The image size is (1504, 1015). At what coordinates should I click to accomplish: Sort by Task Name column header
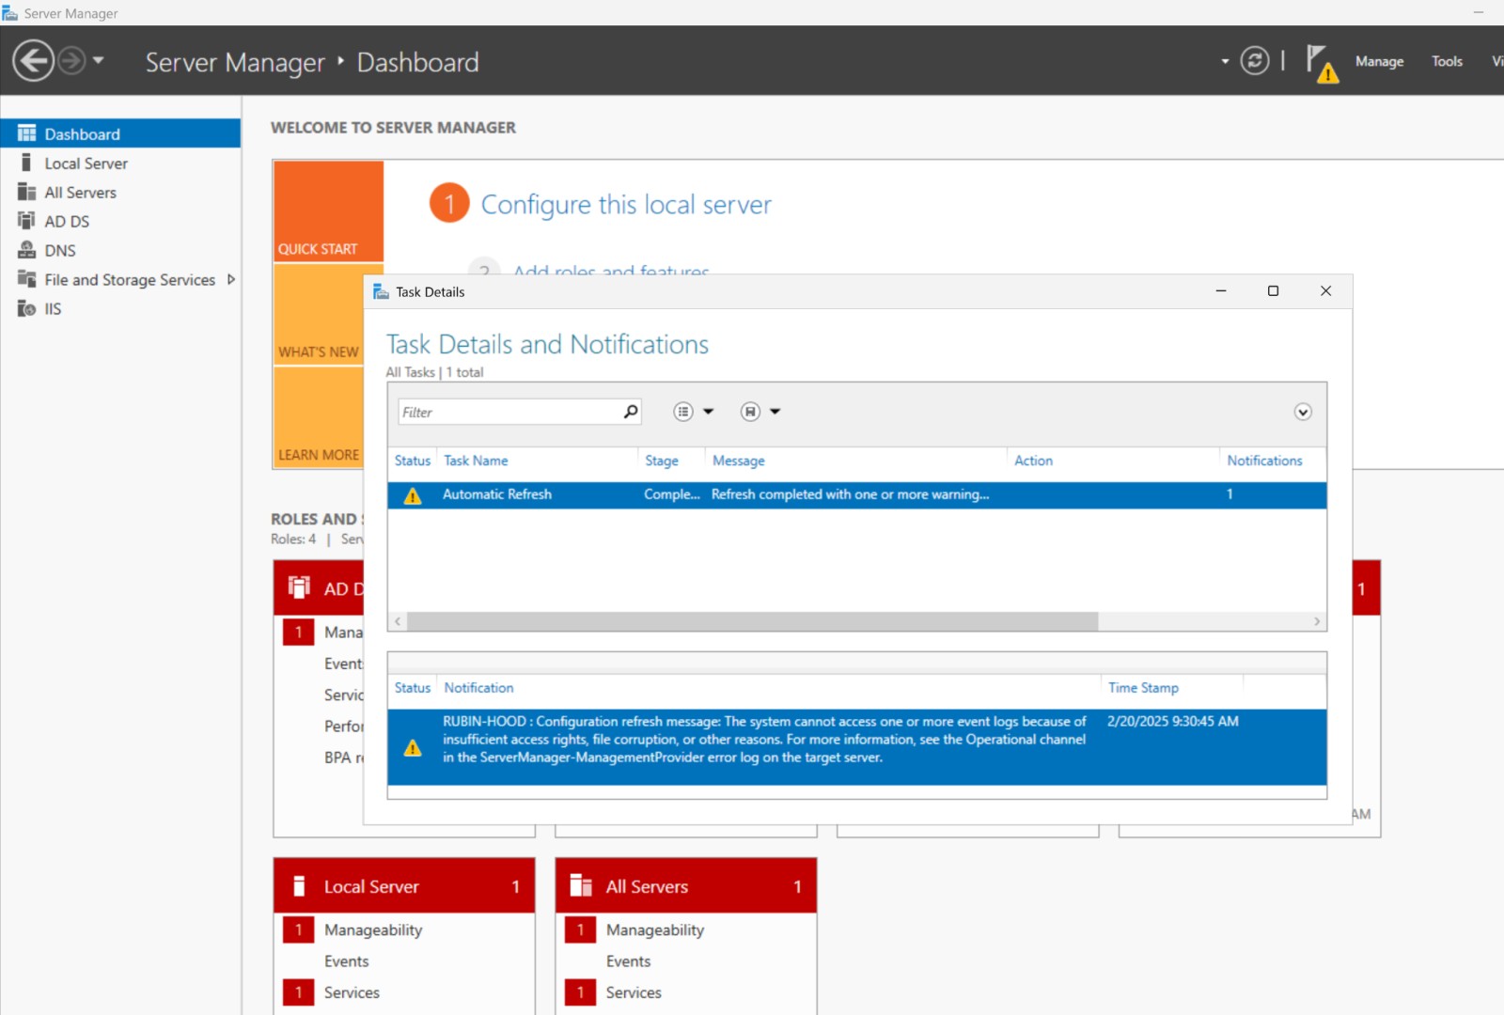click(476, 461)
